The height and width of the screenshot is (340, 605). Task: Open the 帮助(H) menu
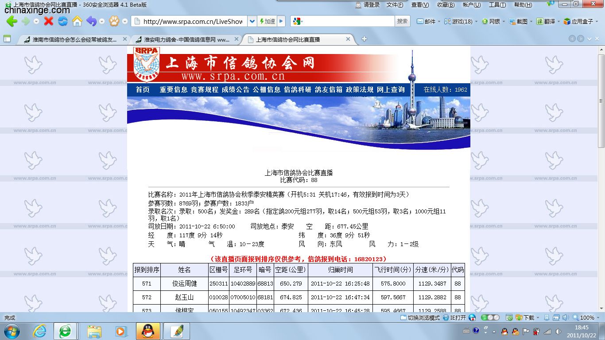(523, 5)
